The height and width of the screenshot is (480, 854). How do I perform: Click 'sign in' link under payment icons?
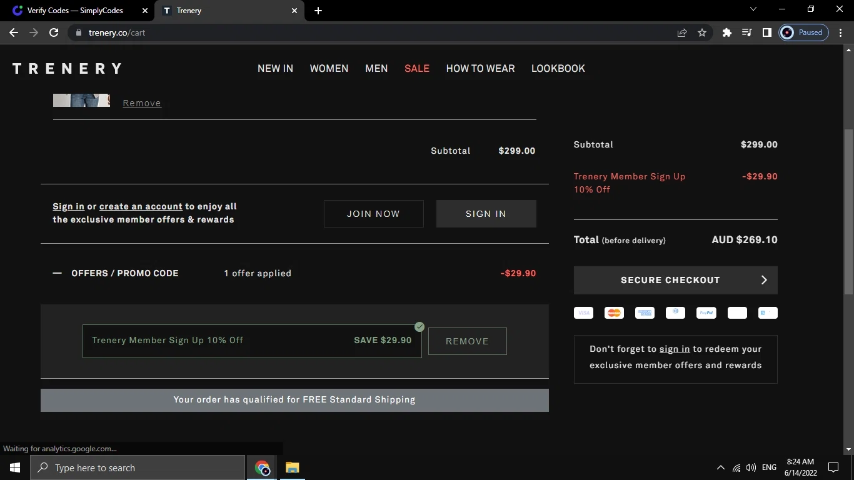675,349
